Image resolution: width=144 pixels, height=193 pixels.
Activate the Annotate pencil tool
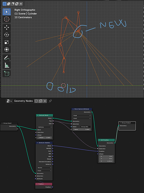[x=7, y=58]
